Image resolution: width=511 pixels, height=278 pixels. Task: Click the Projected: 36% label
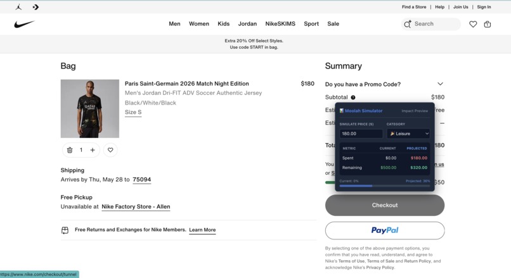click(418, 181)
